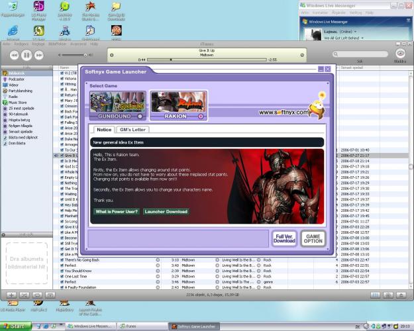The image size is (414, 331).
Task: Click the 'What is Power User?' button
Action: point(115,212)
